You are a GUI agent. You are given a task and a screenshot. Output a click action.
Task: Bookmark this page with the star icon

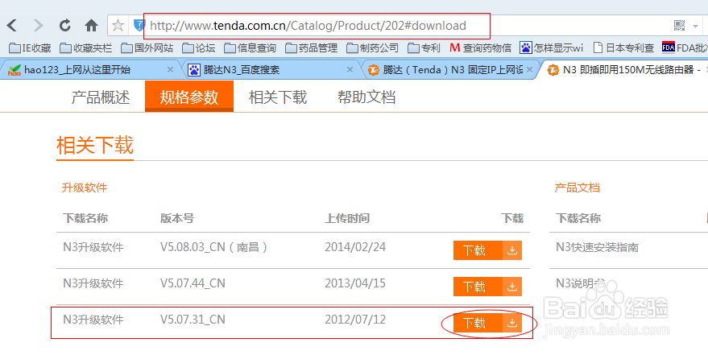pyautogui.click(x=118, y=26)
